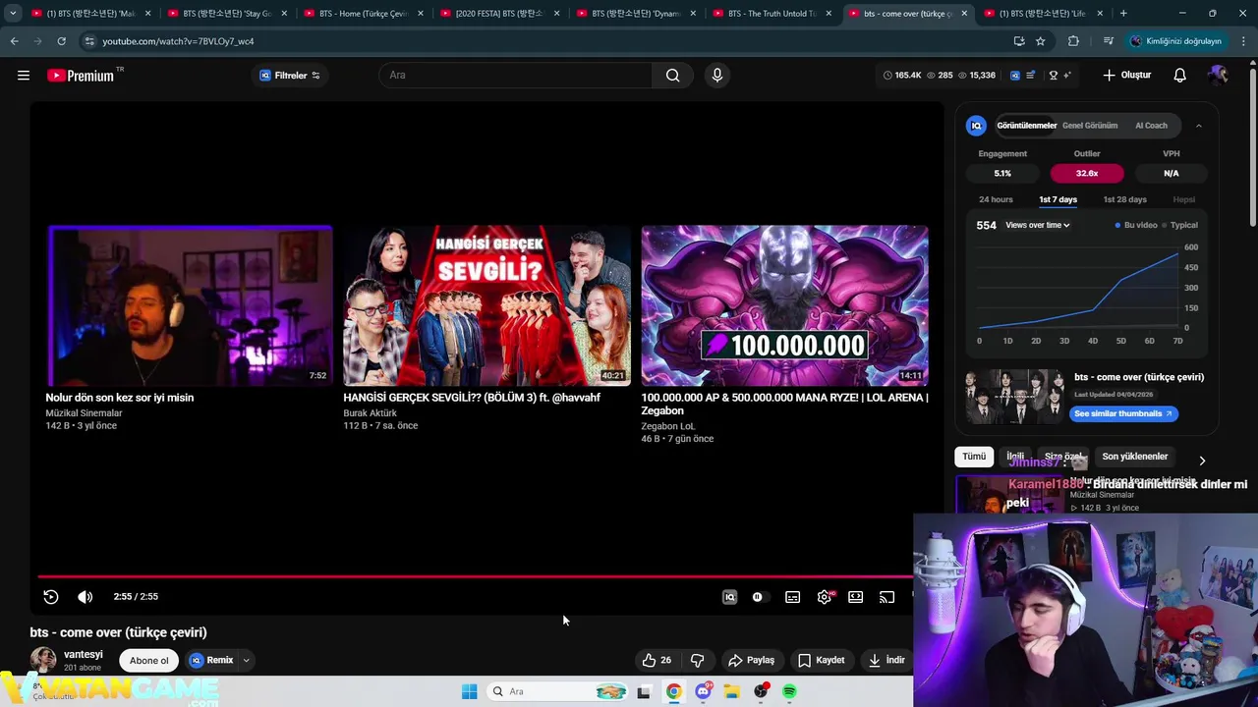Select the 1st 7 days range tab
This screenshot has width=1258, height=707.
point(1058,199)
